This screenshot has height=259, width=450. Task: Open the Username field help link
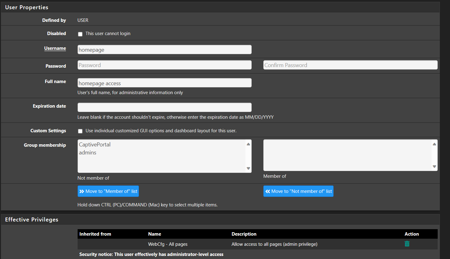point(55,48)
